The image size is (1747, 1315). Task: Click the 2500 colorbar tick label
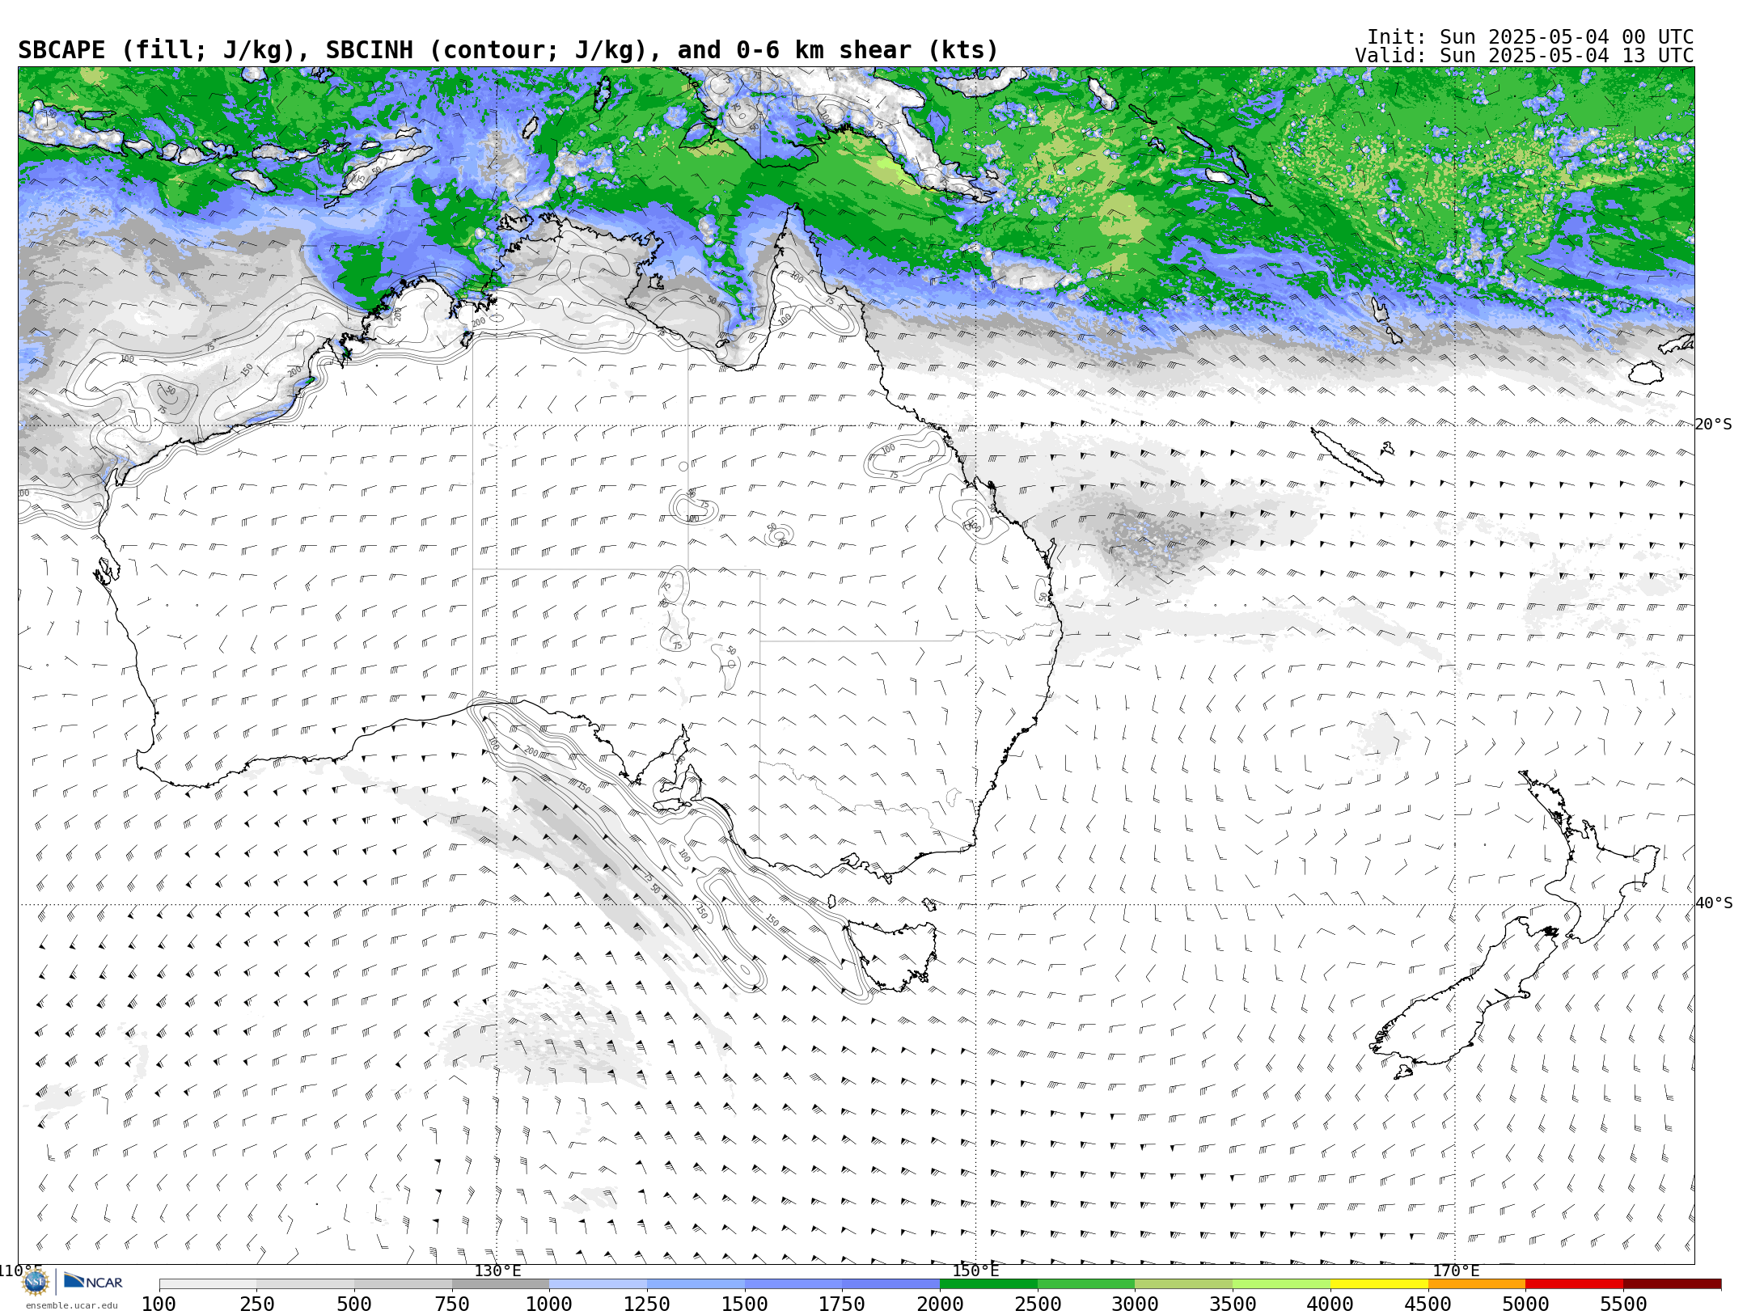(1038, 1304)
